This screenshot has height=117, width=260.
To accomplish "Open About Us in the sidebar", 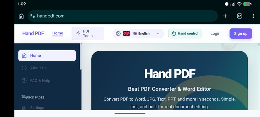I will tap(47, 68).
